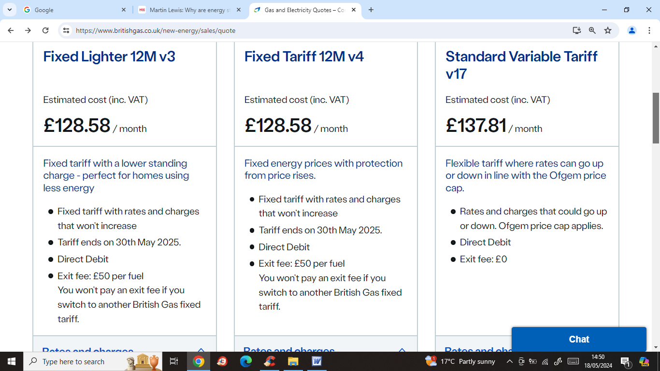Screen dimensions: 660x371
Task: Open Task View on the taskbar
Action: [x=174, y=361]
